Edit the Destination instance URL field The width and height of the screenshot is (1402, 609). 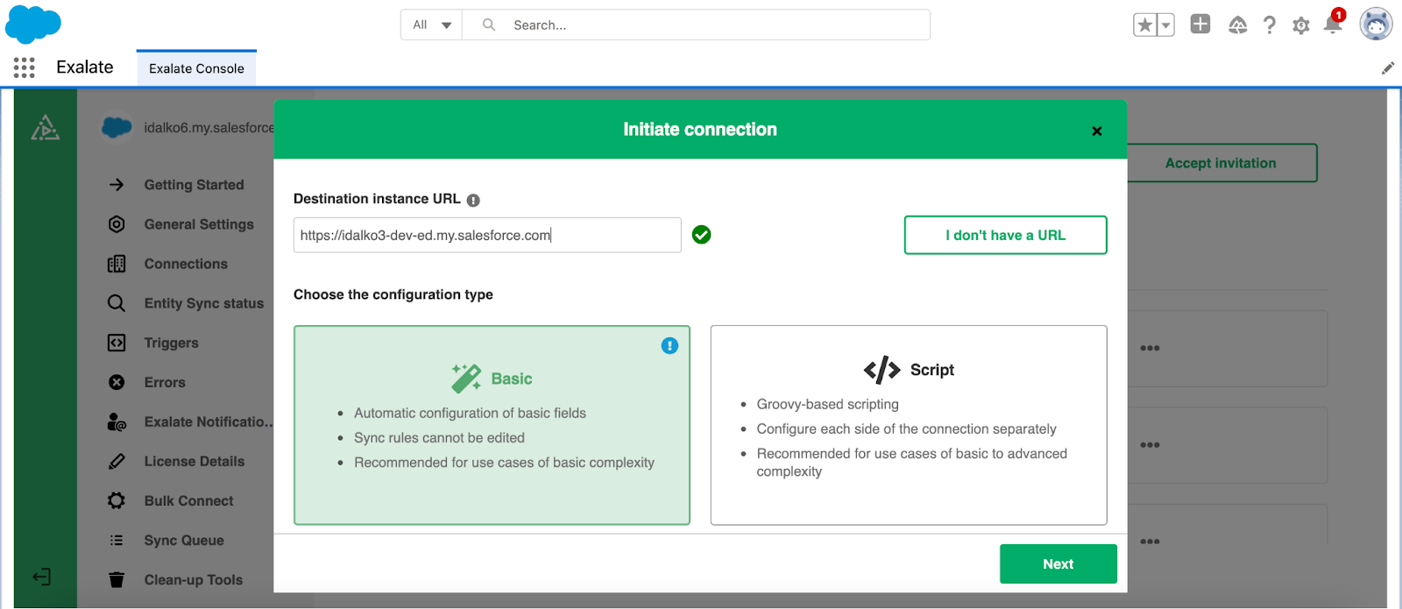pos(487,235)
